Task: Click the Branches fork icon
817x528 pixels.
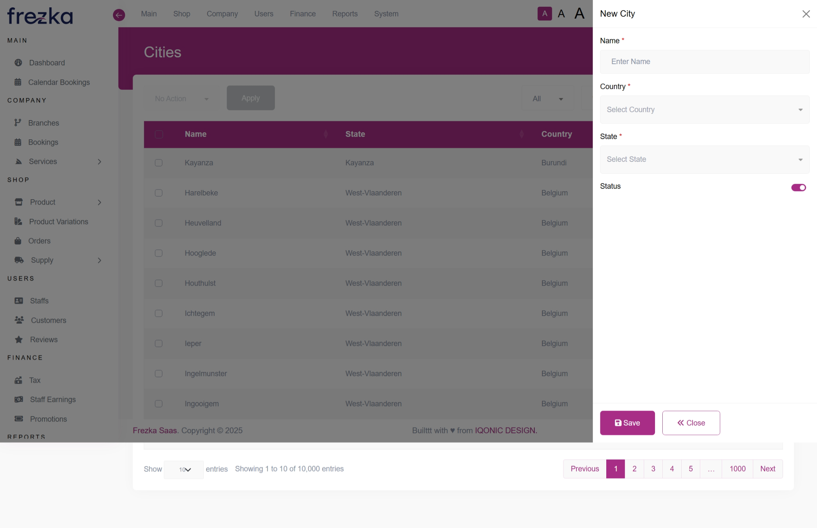Action: tap(18, 123)
